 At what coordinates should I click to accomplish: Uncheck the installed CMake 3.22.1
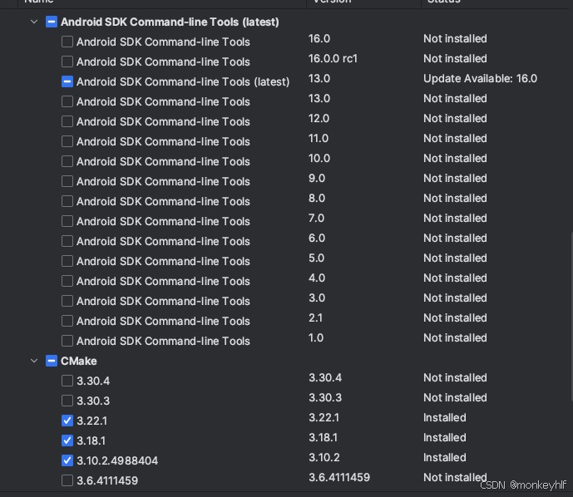point(67,421)
